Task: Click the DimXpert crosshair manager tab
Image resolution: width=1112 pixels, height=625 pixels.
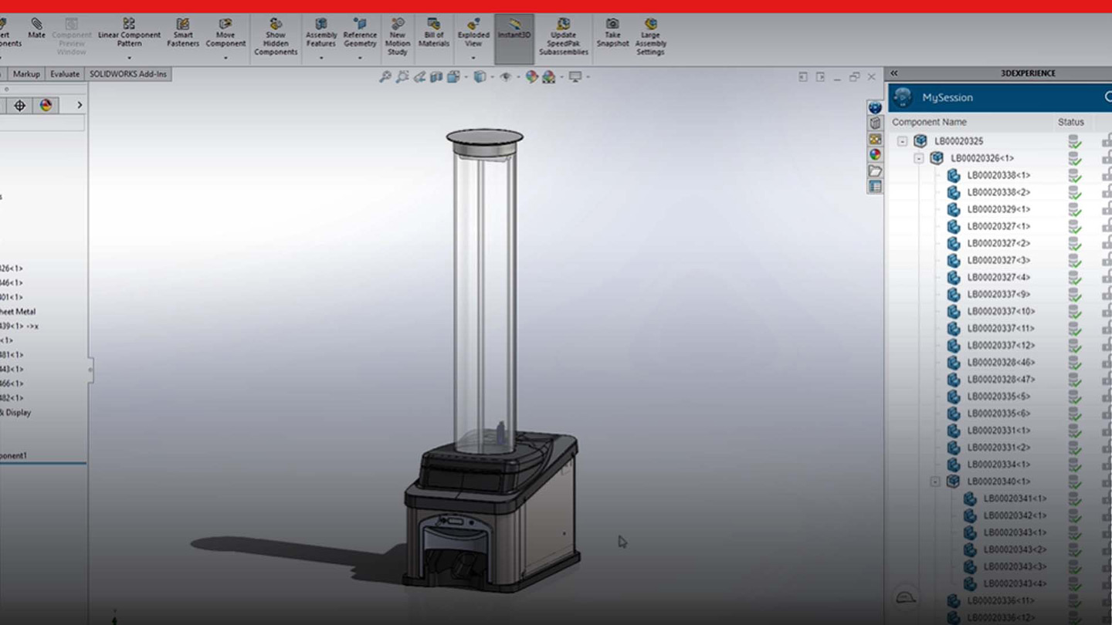Action: tap(20, 106)
